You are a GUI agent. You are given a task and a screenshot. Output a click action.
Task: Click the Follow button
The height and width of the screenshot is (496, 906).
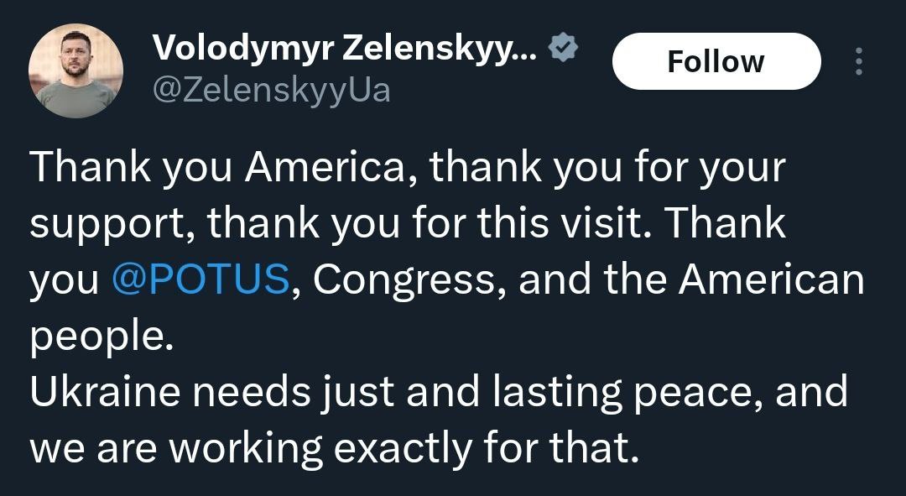(x=716, y=61)
